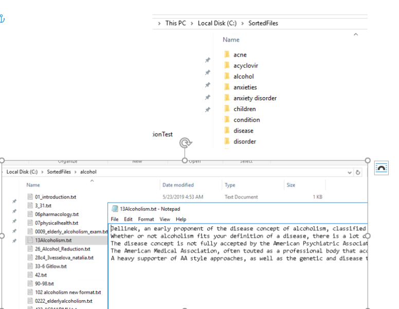Go to Local Disk (C:) in lower breadcrumb
The image size is (399, 309).
(x=22, y=172)
